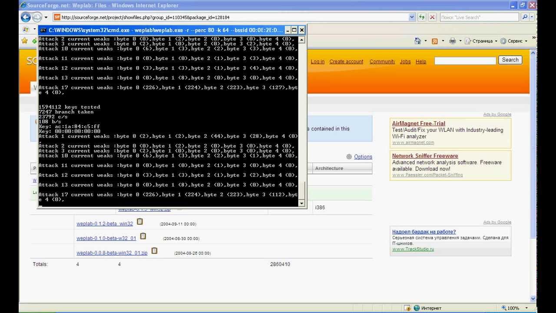The width and height of the screenshot is (556, 313).
Task: Click the www.Paessler.com/Packet-Sniffing ad URL
Action: 427,175
